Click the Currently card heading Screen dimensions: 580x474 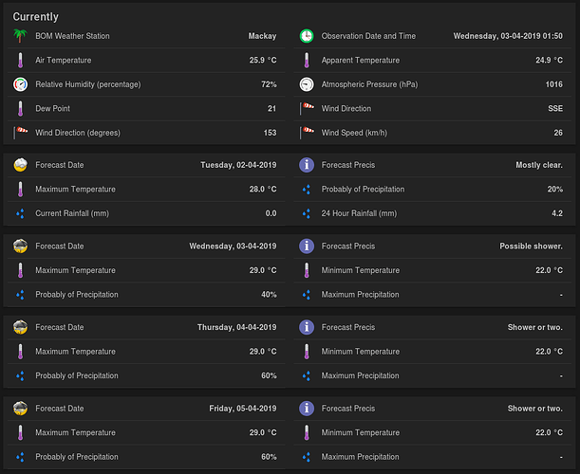click(36, 16)
